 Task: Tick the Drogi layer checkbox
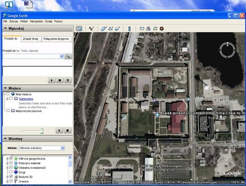point(11,172)
